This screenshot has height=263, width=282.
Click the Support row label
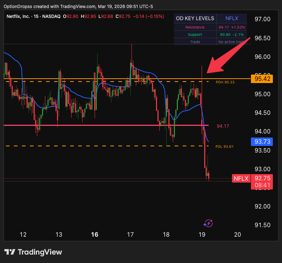coord(195,34)
